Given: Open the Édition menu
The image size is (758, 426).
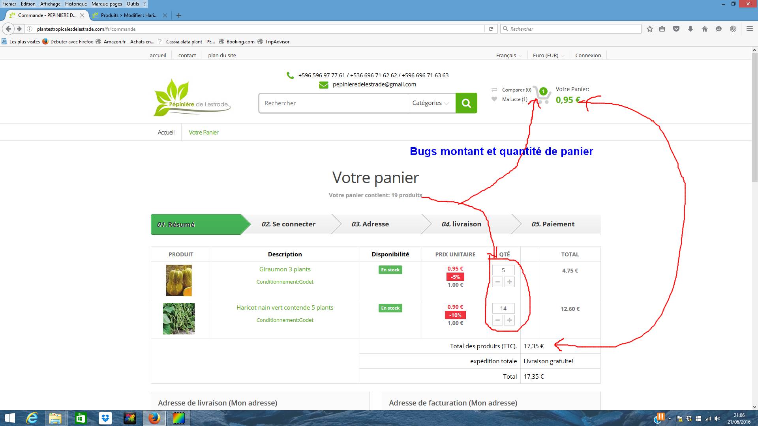Looking at the screenshot, I should coord(28,4).
